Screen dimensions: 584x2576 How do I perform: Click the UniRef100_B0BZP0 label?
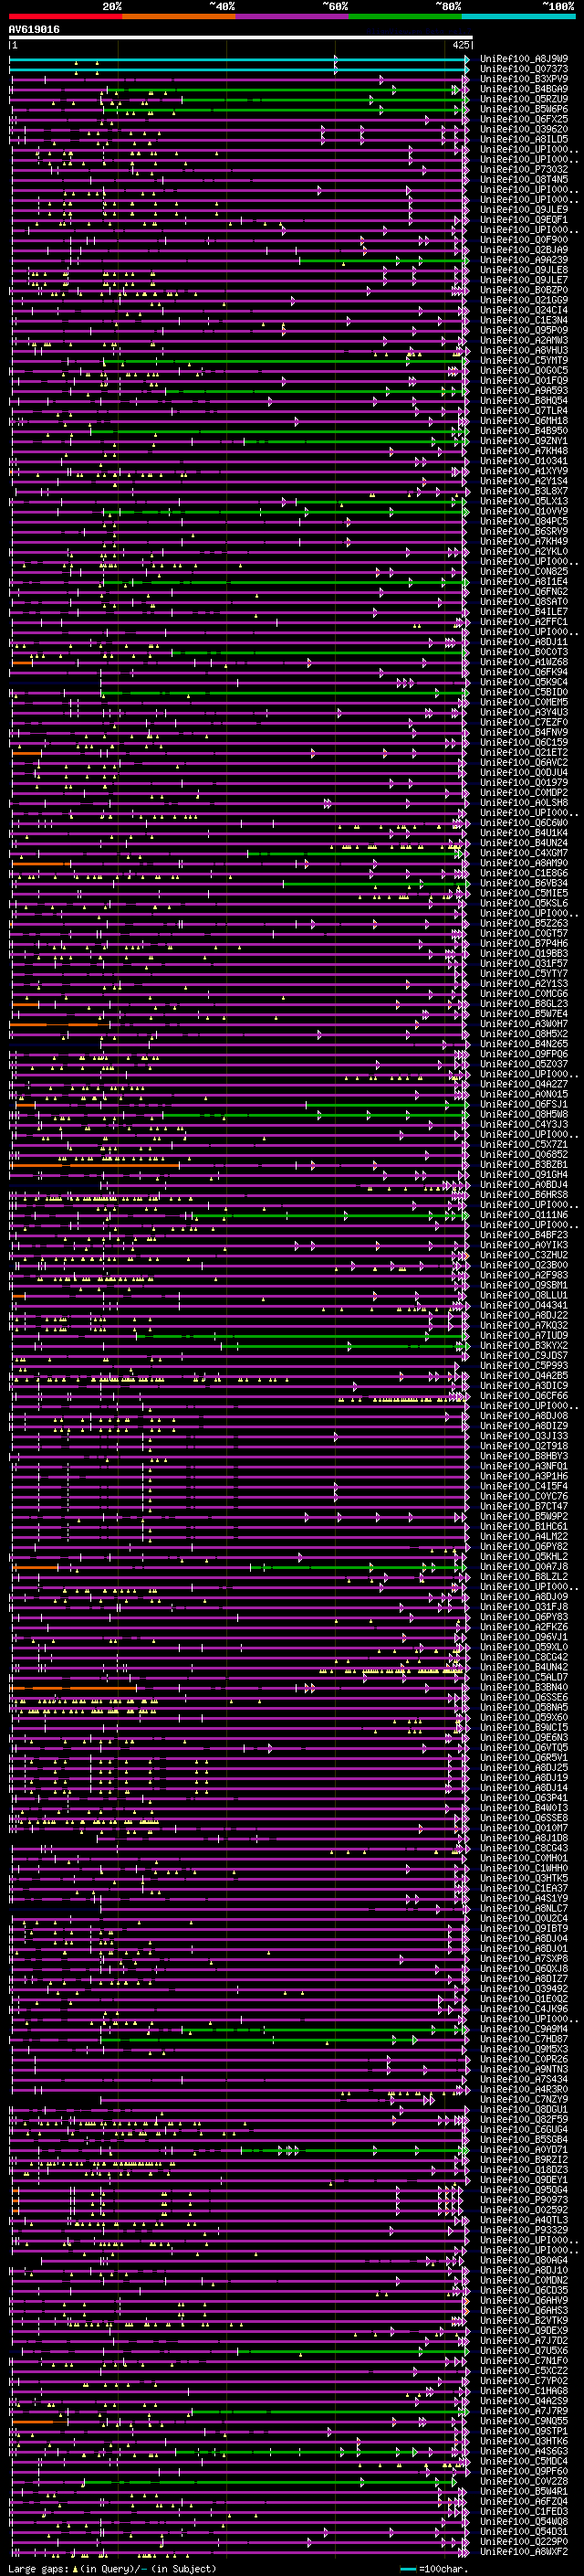coord(524,290)
